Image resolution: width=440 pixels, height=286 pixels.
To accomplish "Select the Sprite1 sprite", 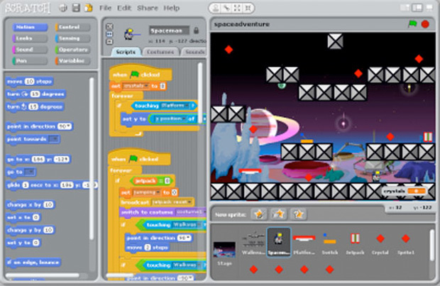I will point(406,243).
